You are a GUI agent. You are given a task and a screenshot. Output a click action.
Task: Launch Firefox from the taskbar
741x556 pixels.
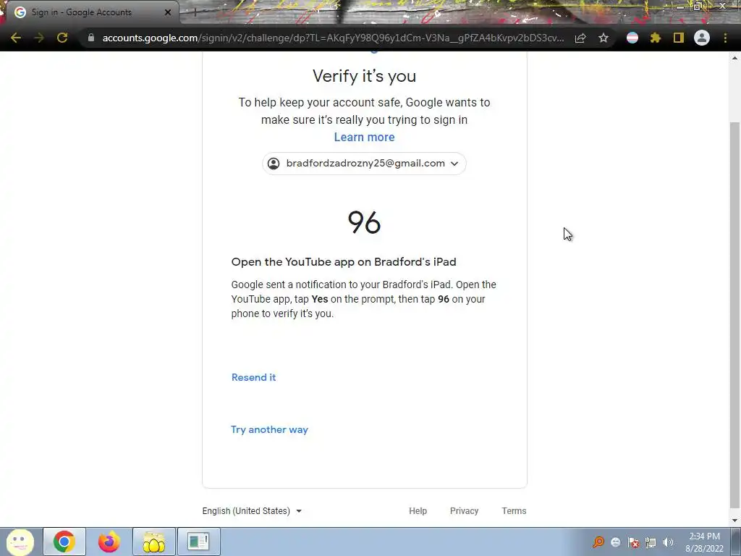click(109, 542)
